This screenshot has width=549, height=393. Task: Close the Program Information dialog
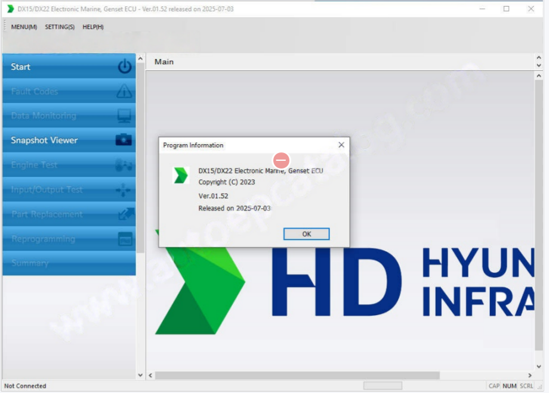(341, 145)
